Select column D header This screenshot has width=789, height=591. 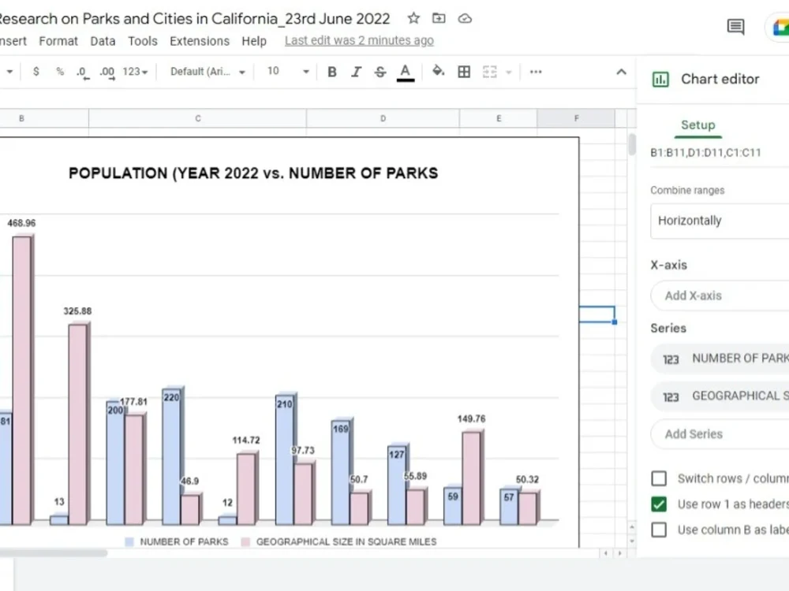pos(383,119)
